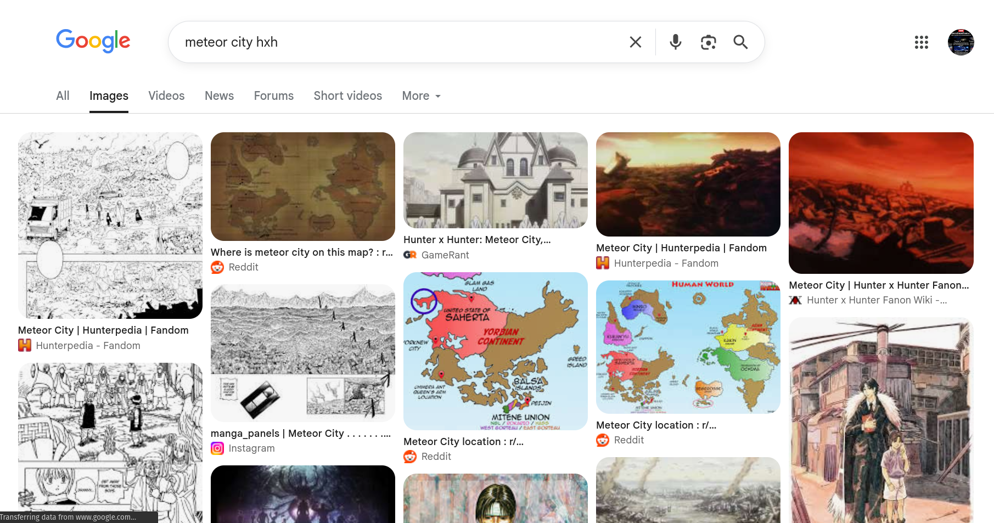Open the News tab

pos(219,96)
